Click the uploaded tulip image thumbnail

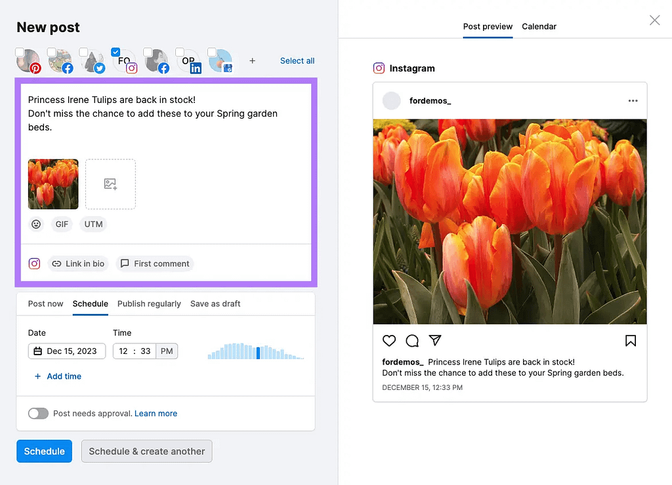[x=53, y=184]
